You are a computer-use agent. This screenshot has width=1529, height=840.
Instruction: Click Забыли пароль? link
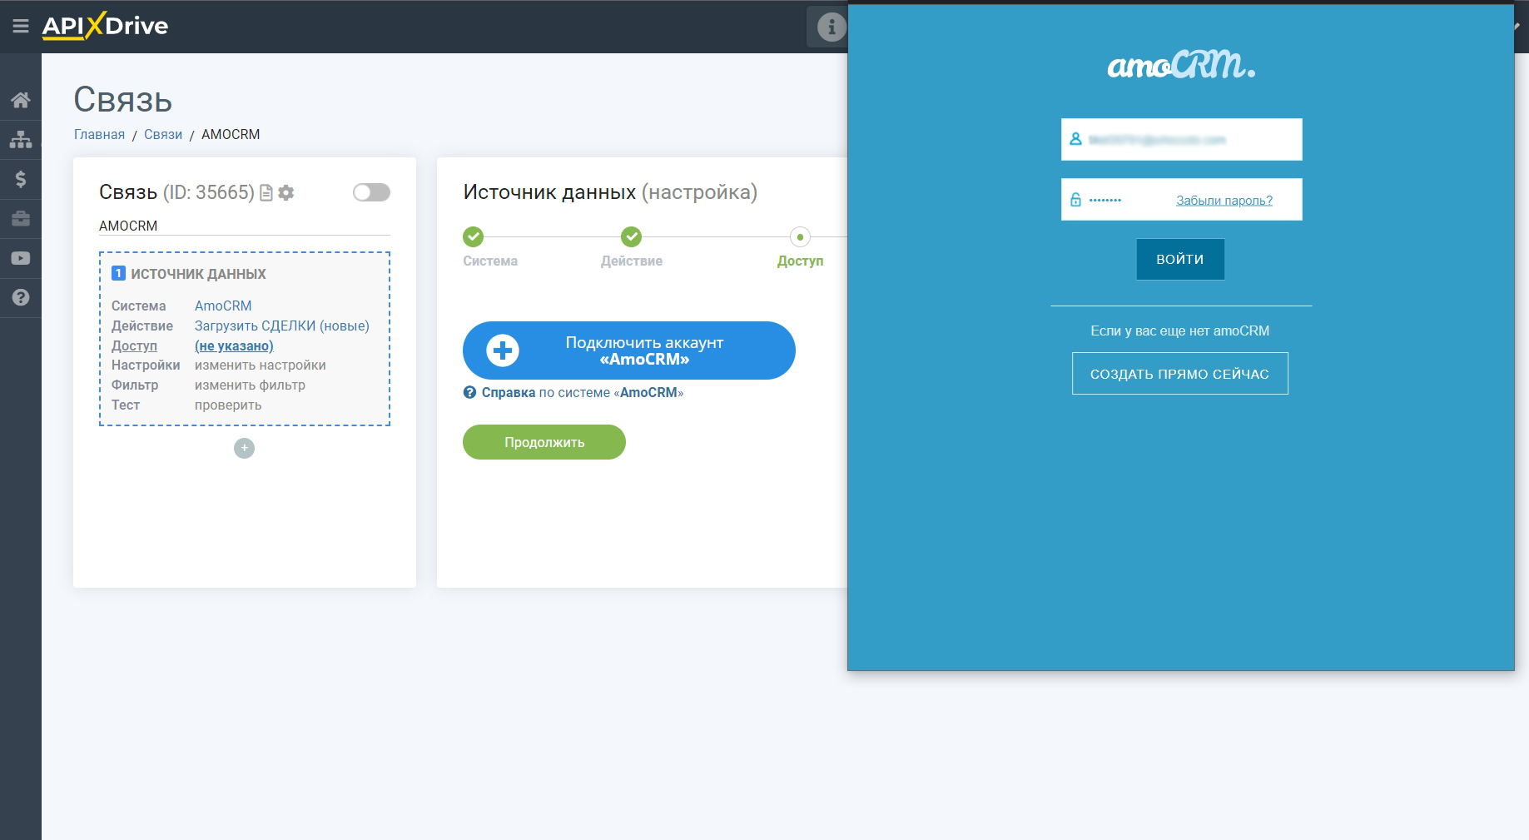tap(1224, 201)
